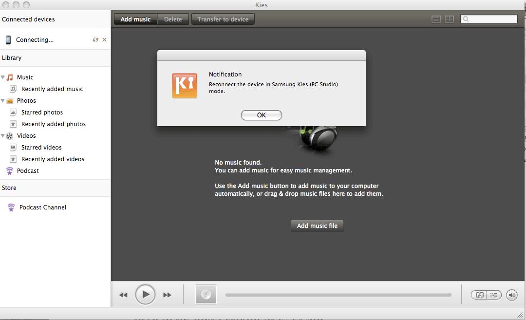526x320 pixels.
Task: Click the album art disc thumbnail
Action: [206, 295]
